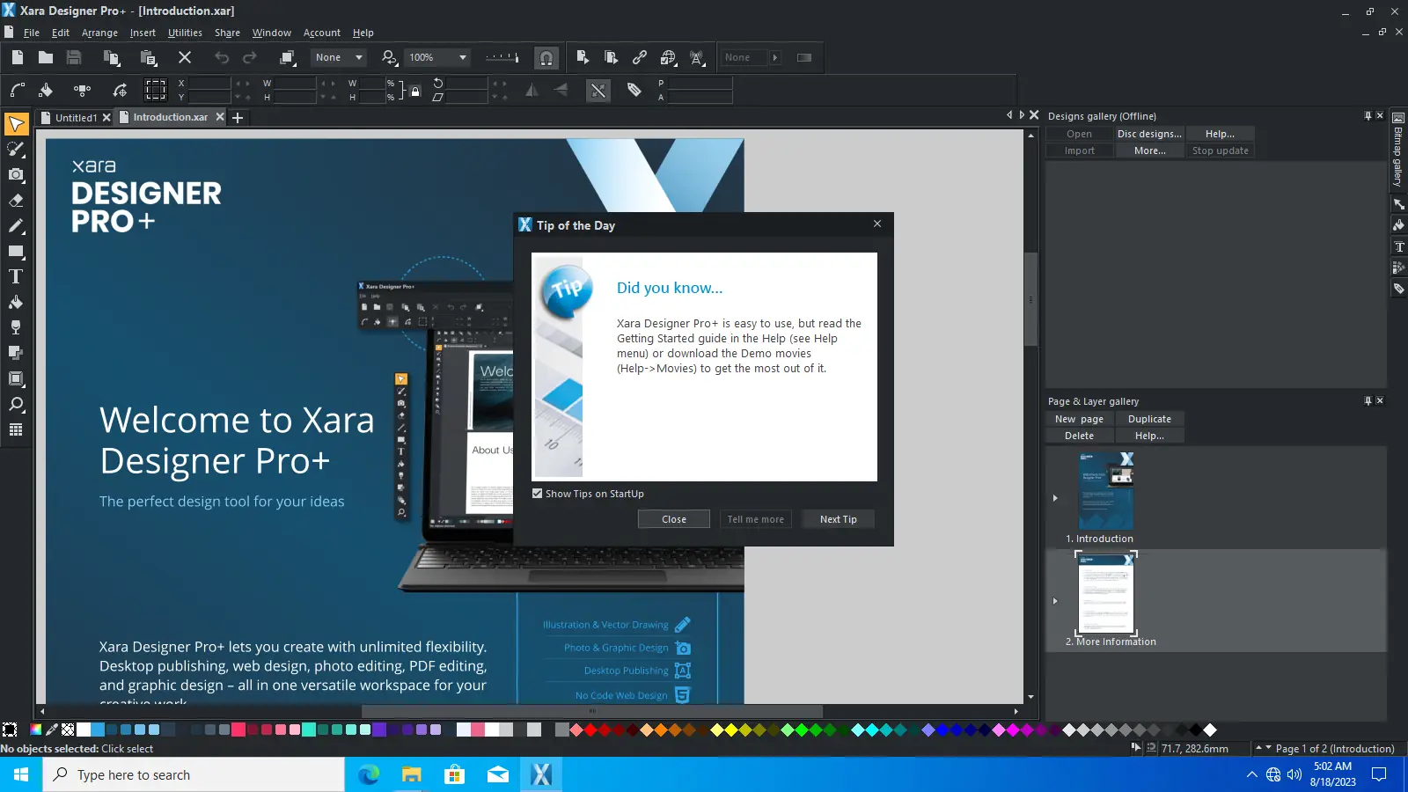Show hidden icons in system tray
The width and height of the screenshot is (1408, 792).
pyautogui.click(x=1252, y=775)
